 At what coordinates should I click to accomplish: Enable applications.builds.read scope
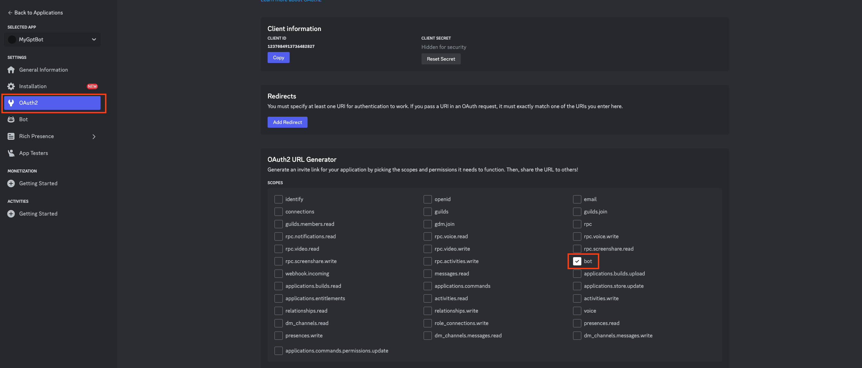(x=279, y=286)
